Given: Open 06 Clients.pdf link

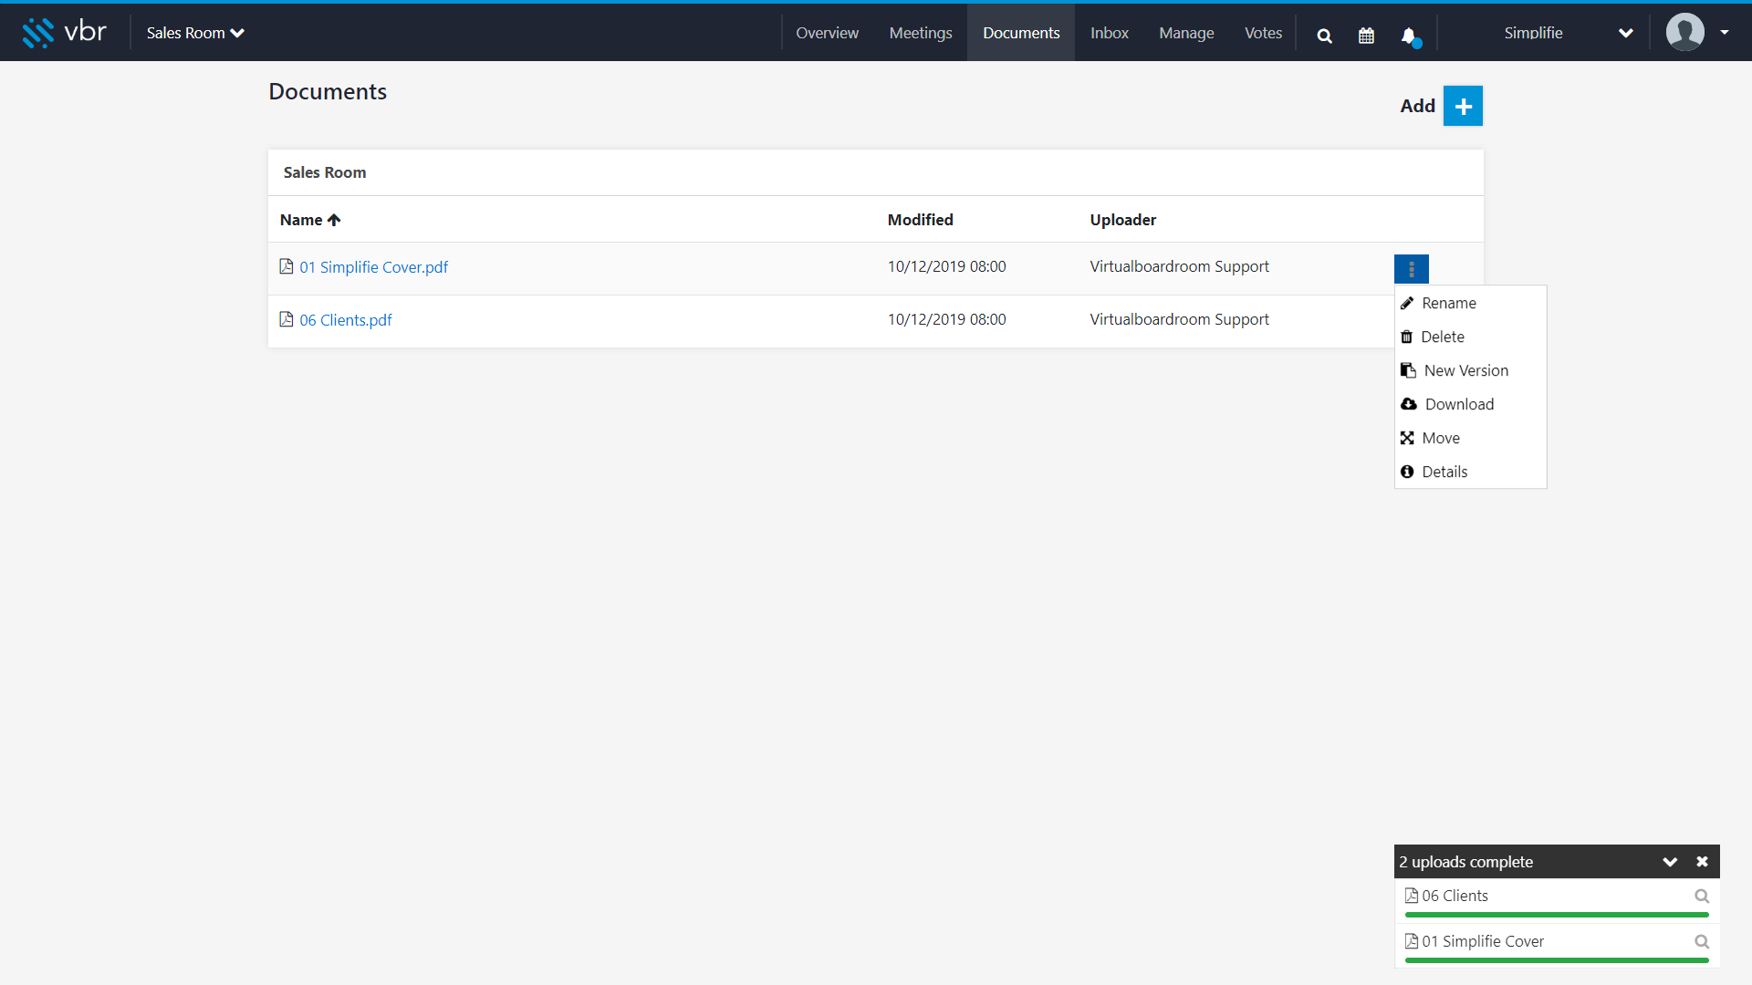Looking at the screenshot, I should (346, 320).
